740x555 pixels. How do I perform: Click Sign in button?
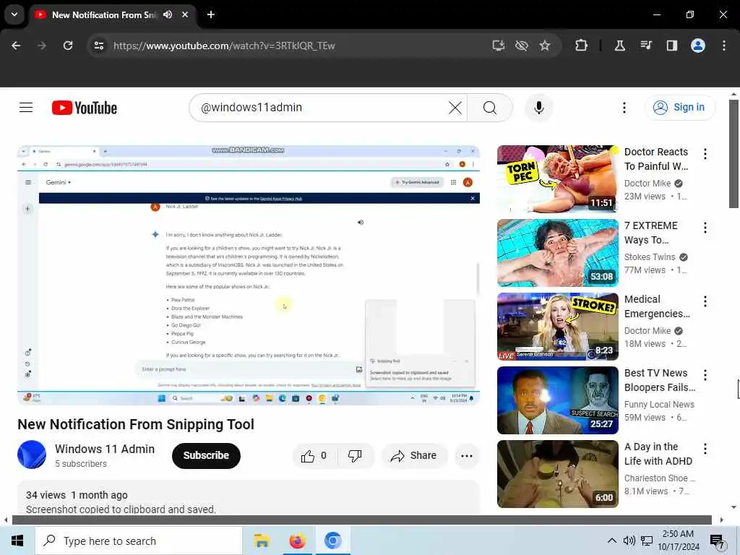coord(679,108)
